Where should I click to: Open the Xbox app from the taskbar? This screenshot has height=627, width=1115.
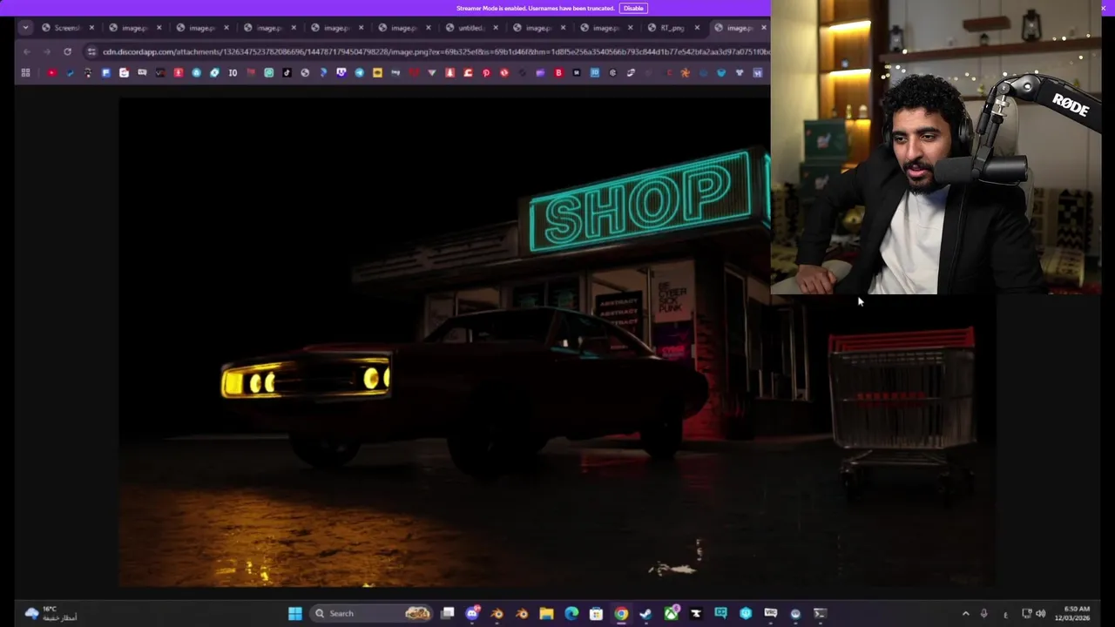pyautogui.click(x=671, y=613)
